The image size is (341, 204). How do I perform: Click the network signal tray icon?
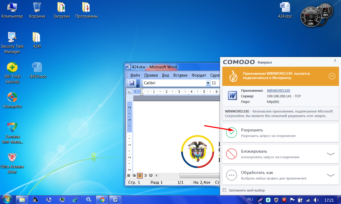(308, 199)
